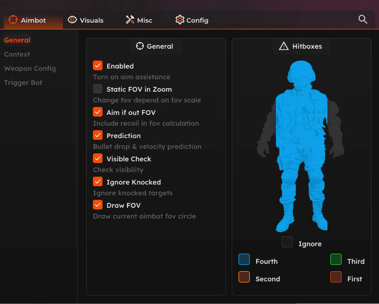Uncheck the Ignore Knocked option

98,182
